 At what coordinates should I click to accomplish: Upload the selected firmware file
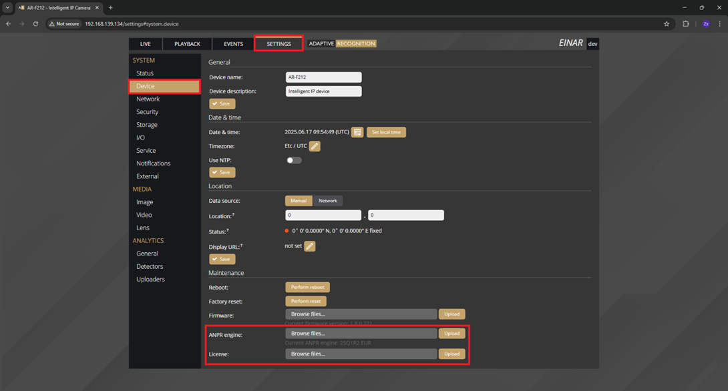451,314
